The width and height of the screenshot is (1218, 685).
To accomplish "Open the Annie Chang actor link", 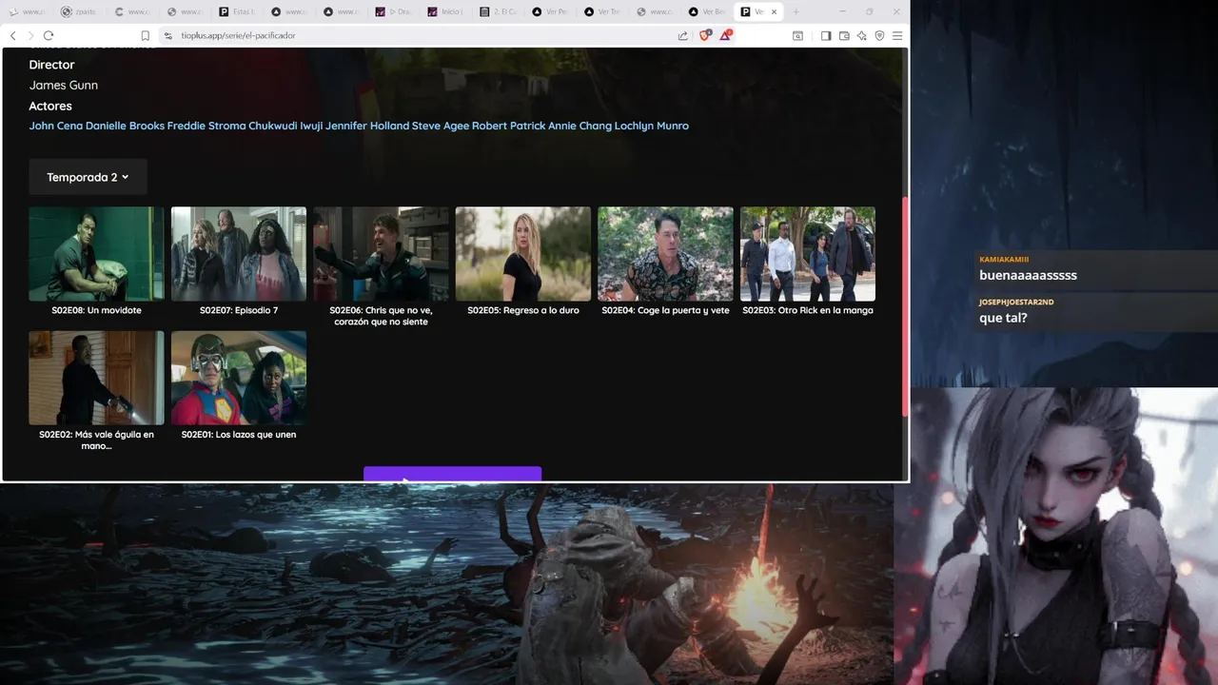I will 580,126.
